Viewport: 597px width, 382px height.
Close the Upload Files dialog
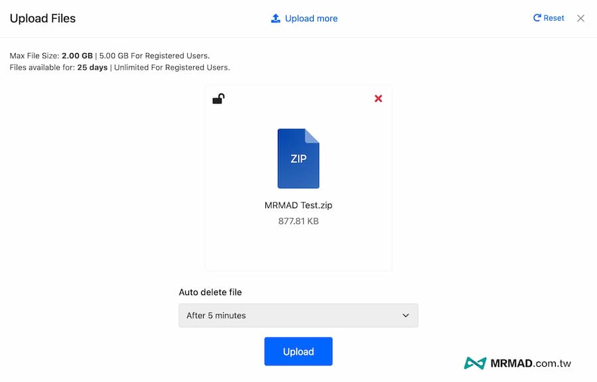tap(580, 19)
